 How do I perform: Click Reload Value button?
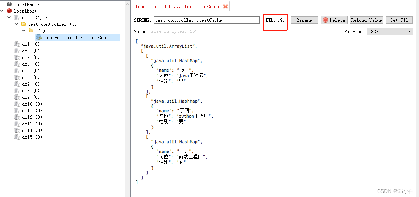[x=366, y=20]
